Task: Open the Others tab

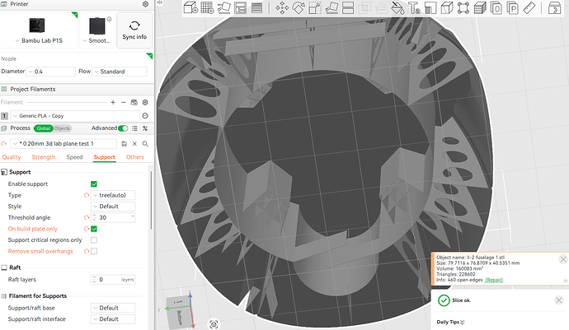Action: pos(135,157)
